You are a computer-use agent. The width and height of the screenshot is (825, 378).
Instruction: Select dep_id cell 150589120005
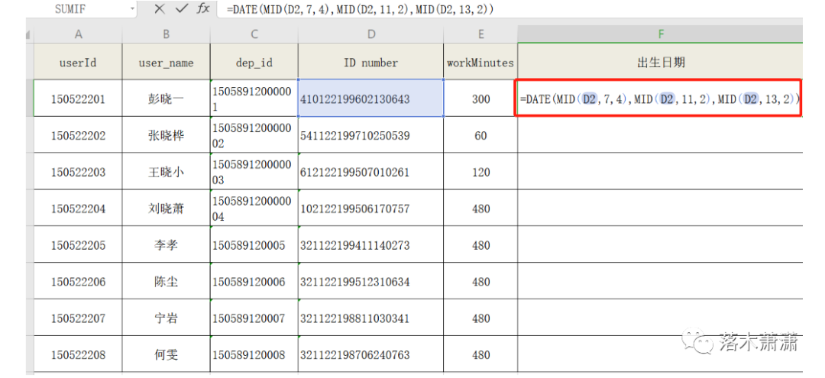[254, 245]
